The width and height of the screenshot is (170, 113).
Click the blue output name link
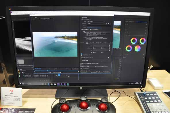coord(95,28)
